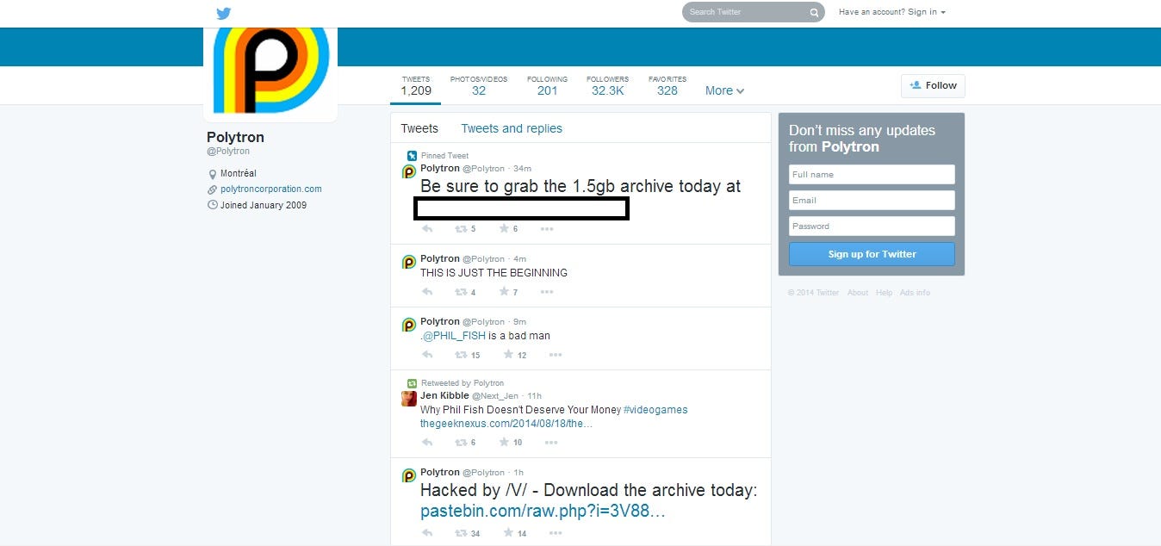
Task: Open the #videogames hashtag
Action: 655,410
